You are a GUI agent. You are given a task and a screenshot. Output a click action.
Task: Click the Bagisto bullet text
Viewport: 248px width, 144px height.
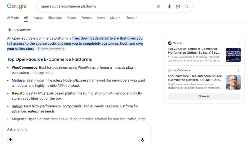[77, 96]
